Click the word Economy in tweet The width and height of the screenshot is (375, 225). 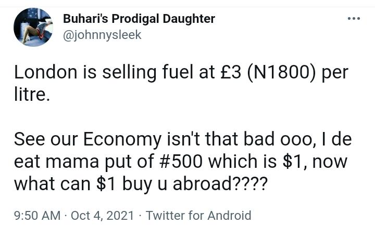pos(122,140)
